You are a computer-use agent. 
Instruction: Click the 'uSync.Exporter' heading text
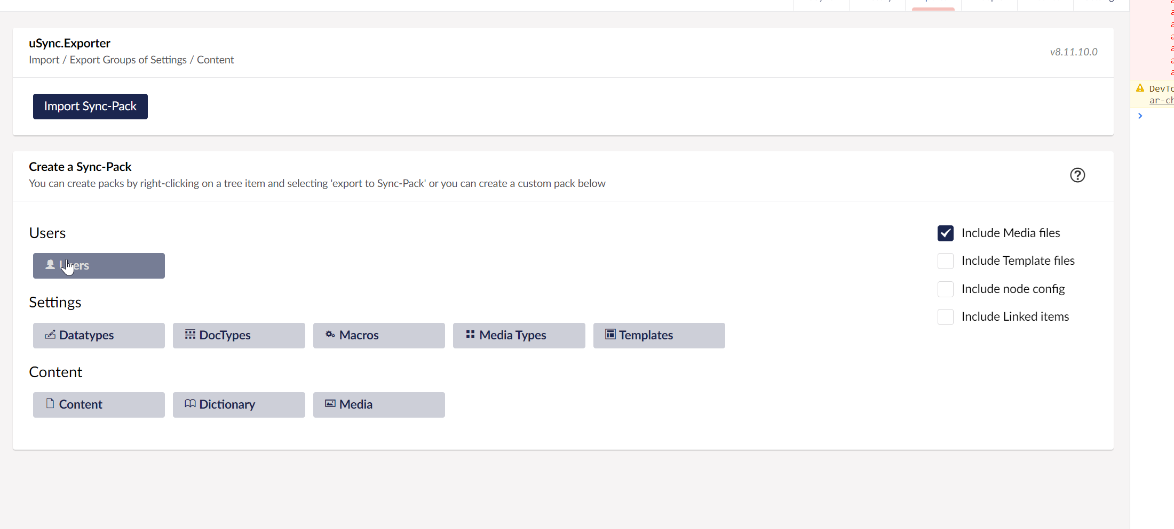tap(69, 43)
